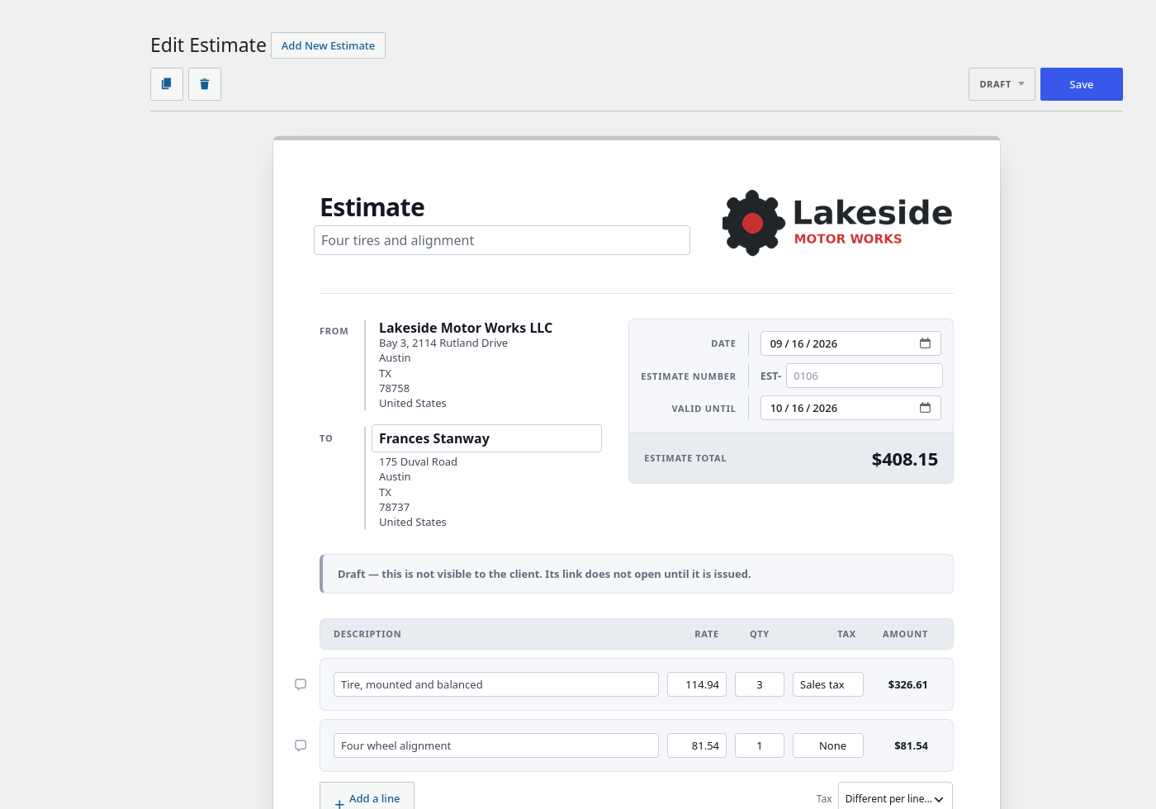
Task: Click the ESTIMATE TOTAL label
Action: 685,458
